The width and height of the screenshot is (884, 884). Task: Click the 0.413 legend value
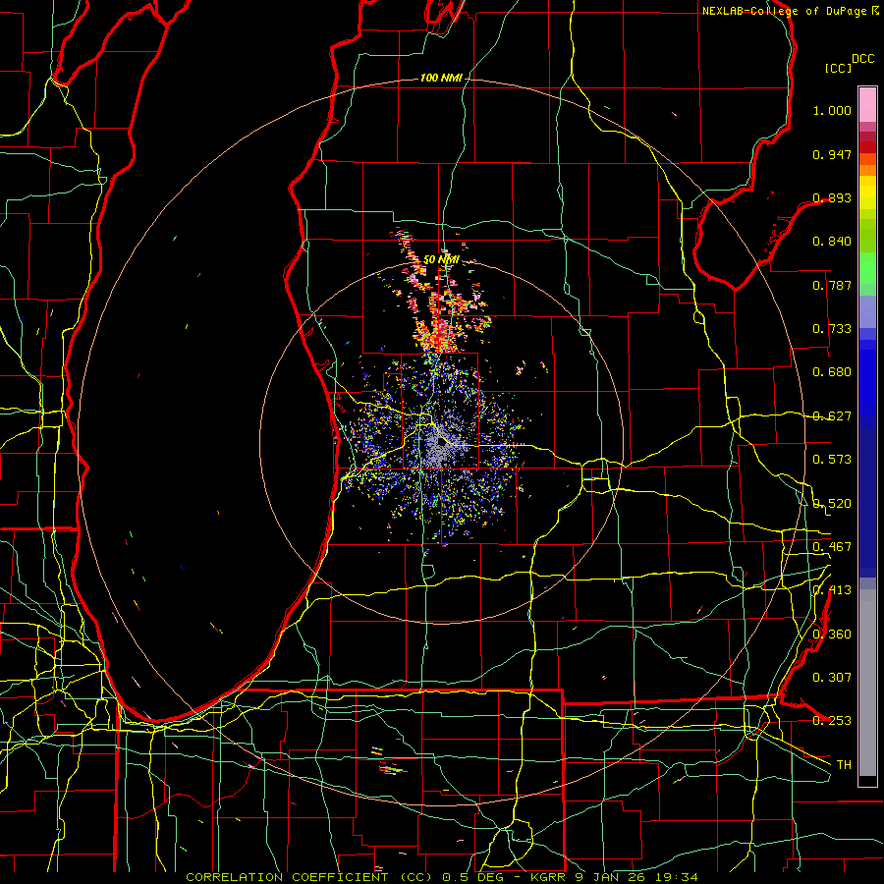click(832, 590)
